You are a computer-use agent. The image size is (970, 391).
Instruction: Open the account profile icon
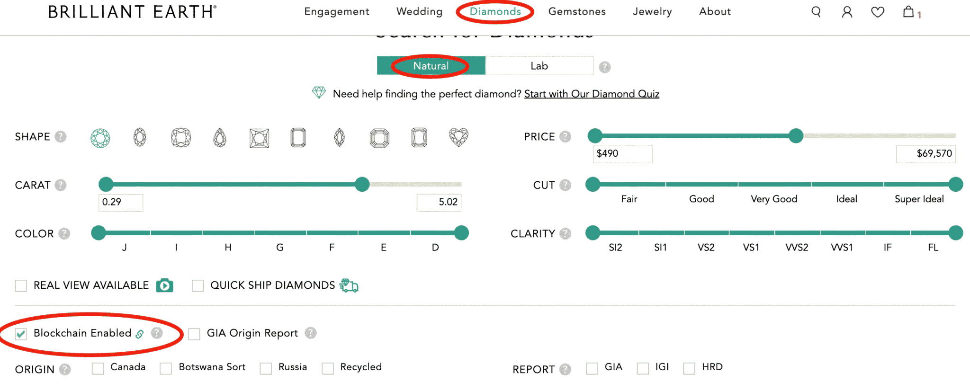coord(846,12)
